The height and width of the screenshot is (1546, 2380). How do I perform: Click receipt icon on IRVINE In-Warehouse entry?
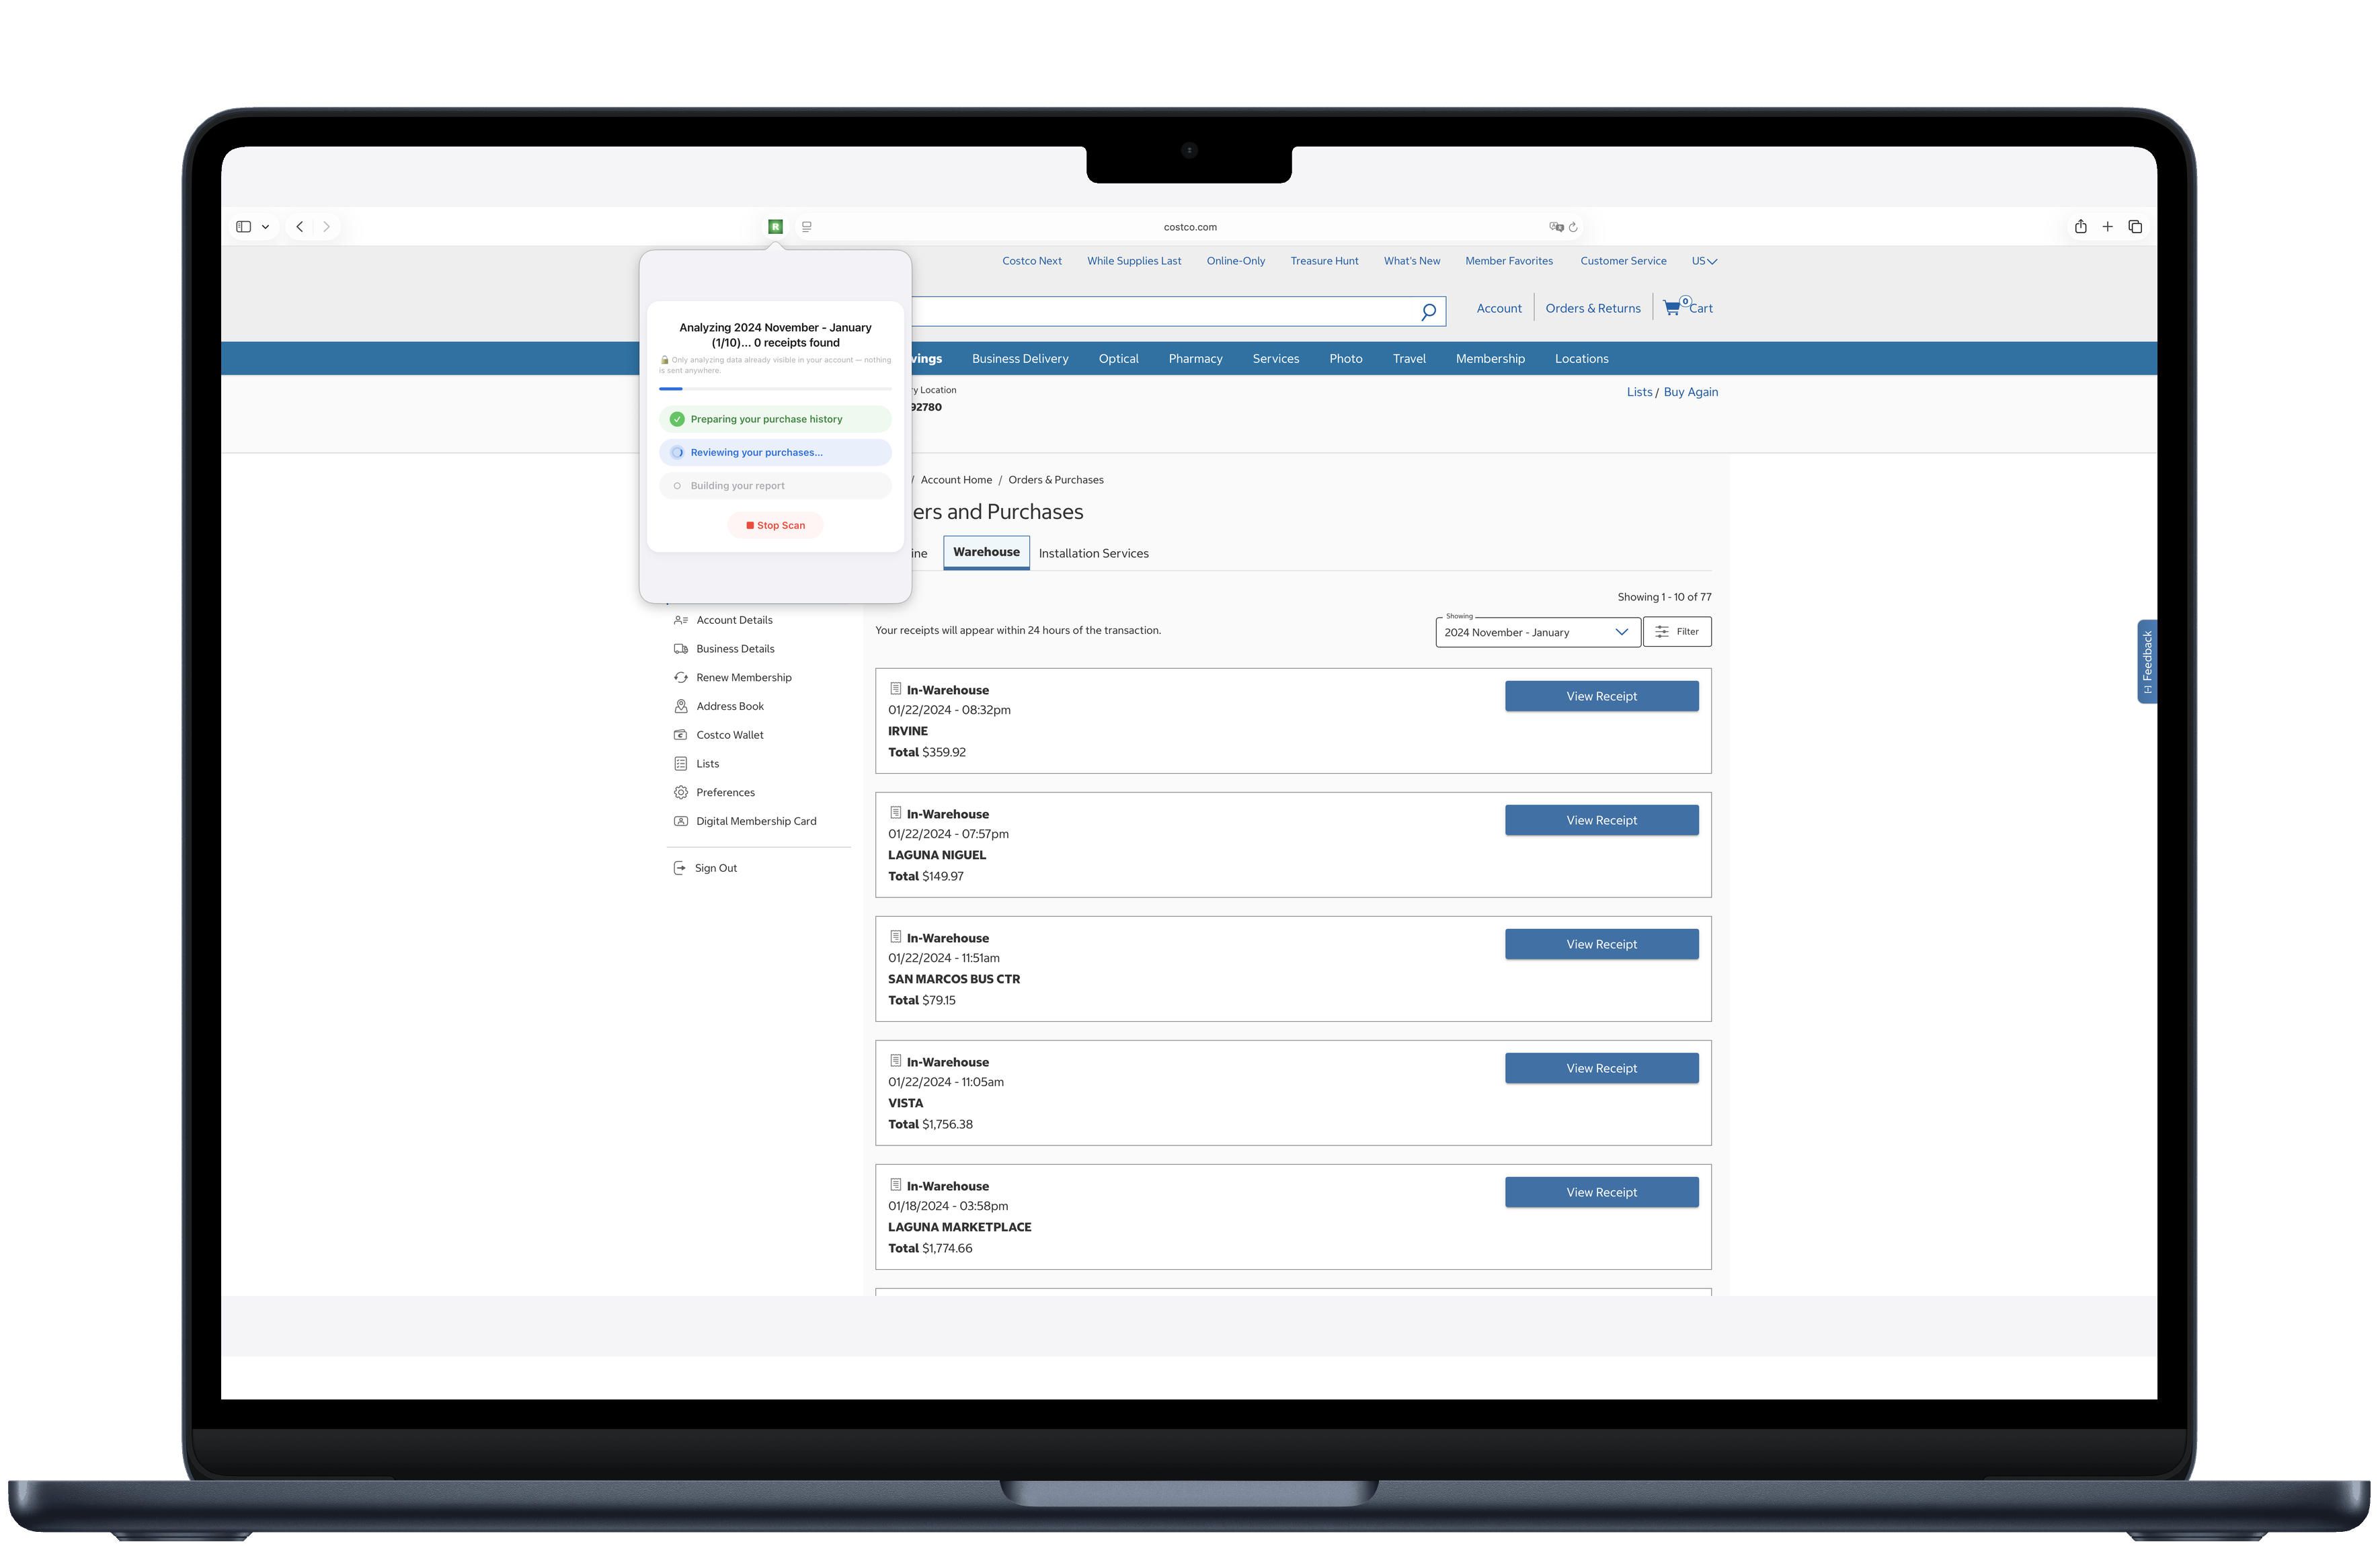point(896,689)
